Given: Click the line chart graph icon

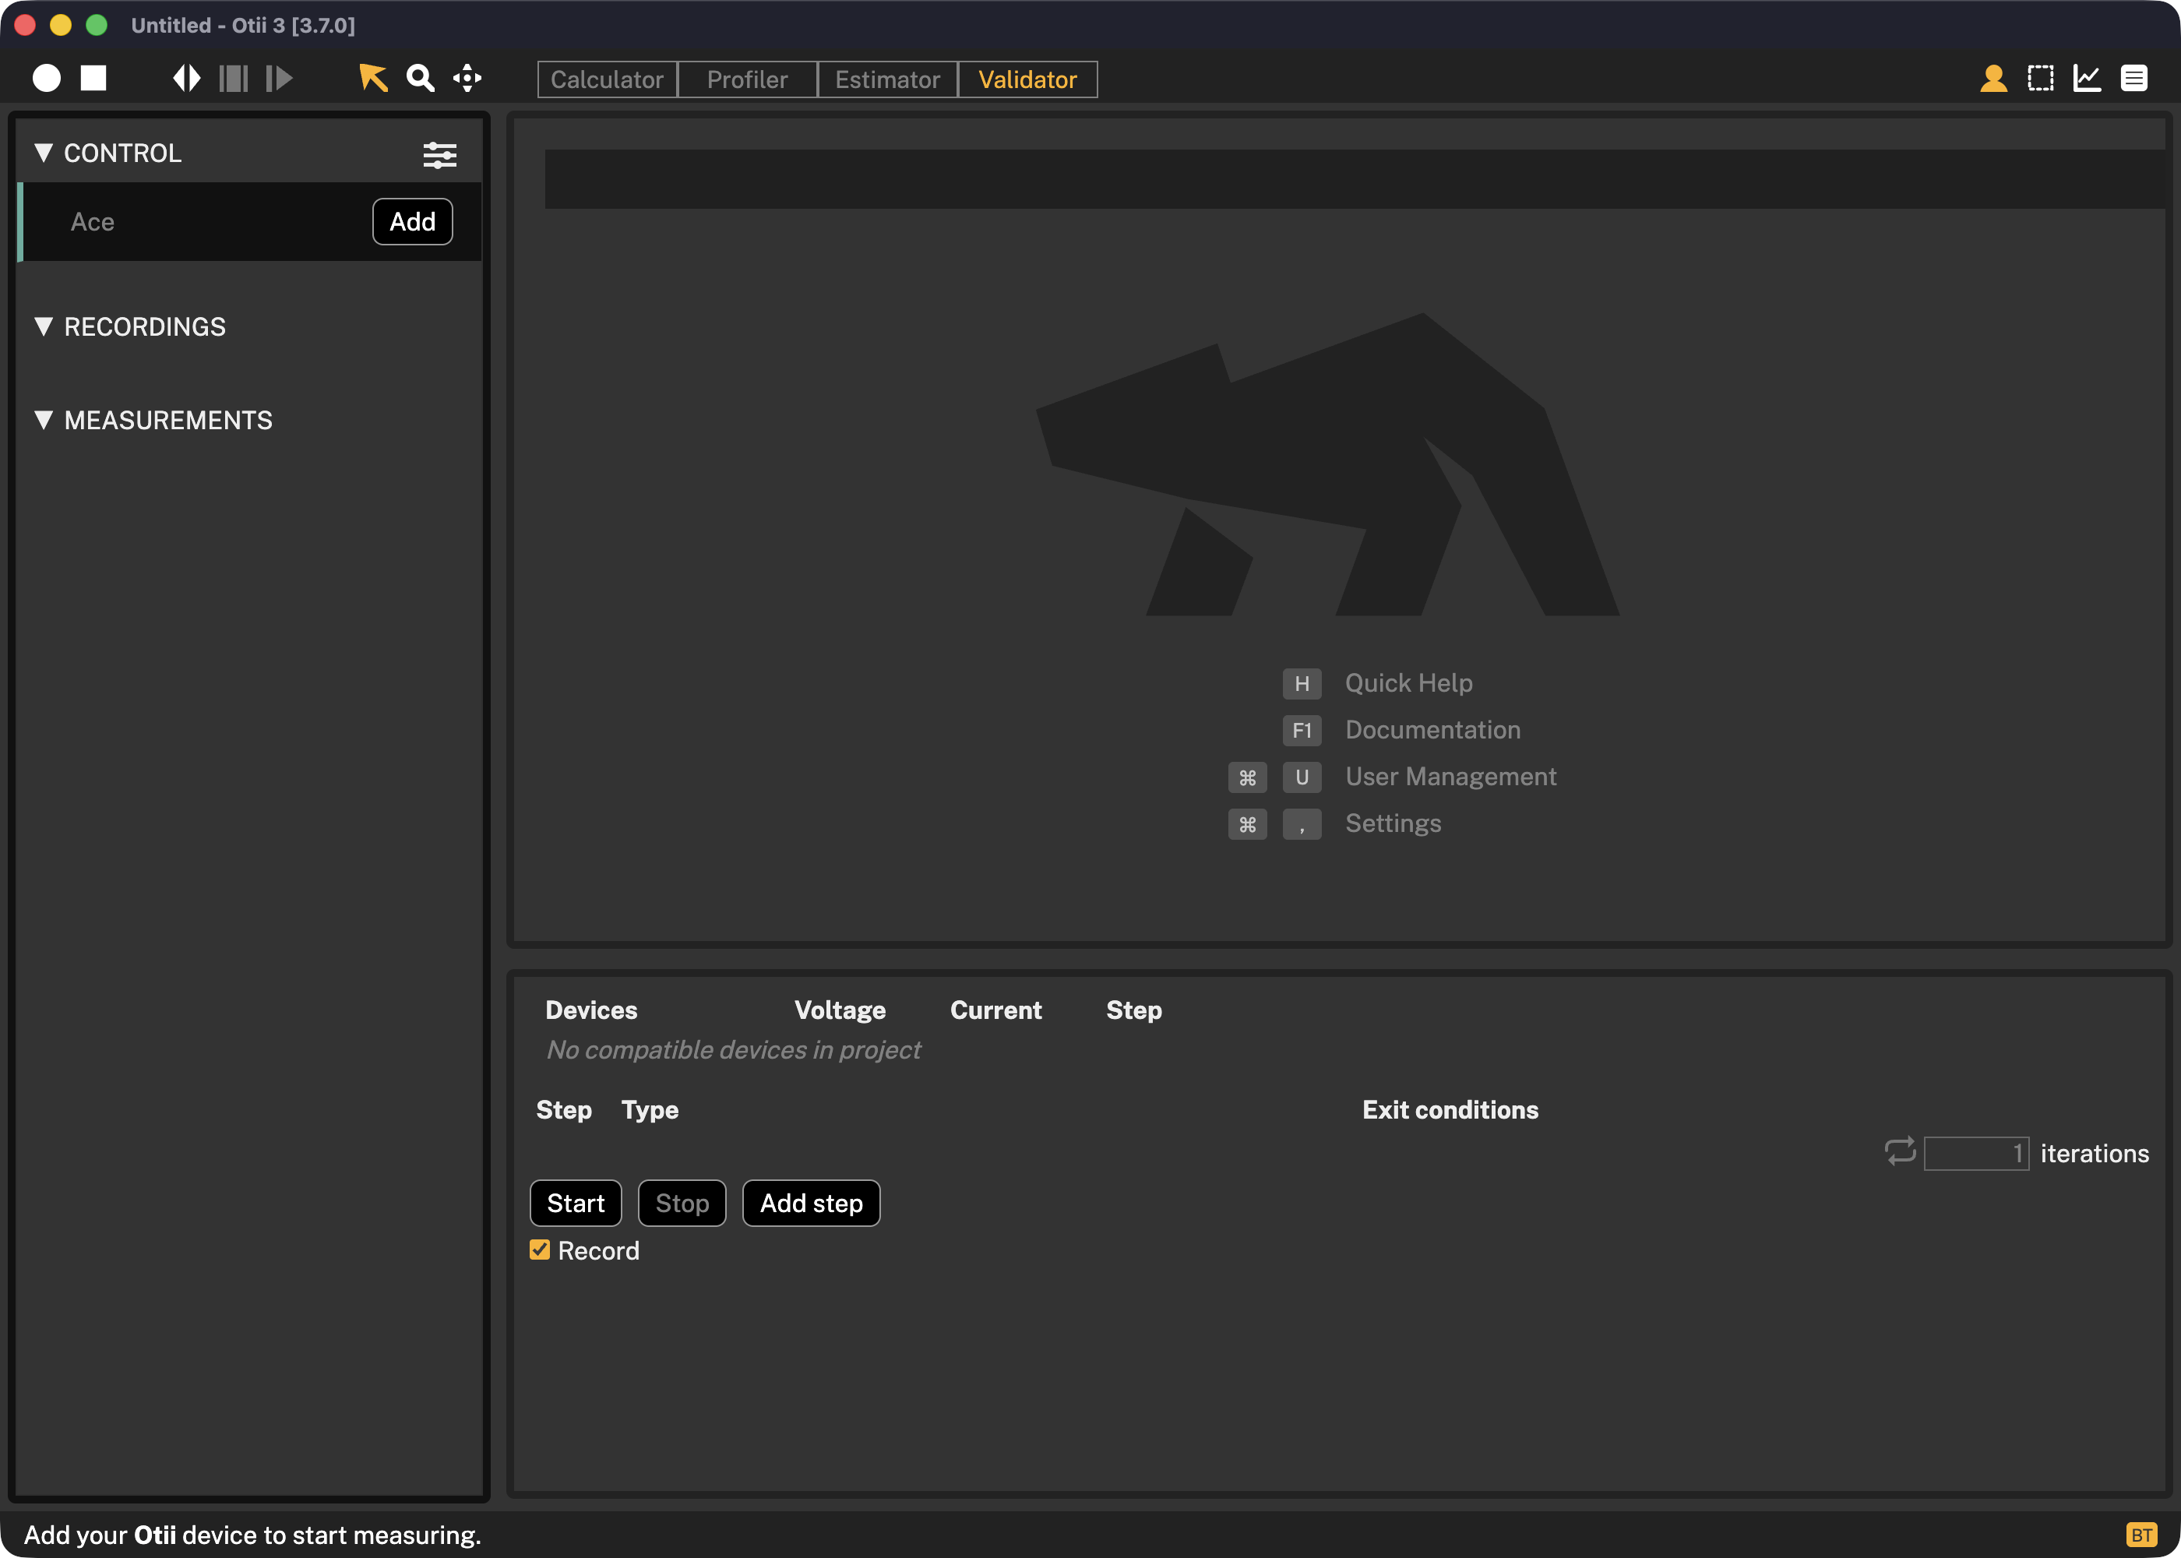Looking at the screenshot, I should point(2088,79).
